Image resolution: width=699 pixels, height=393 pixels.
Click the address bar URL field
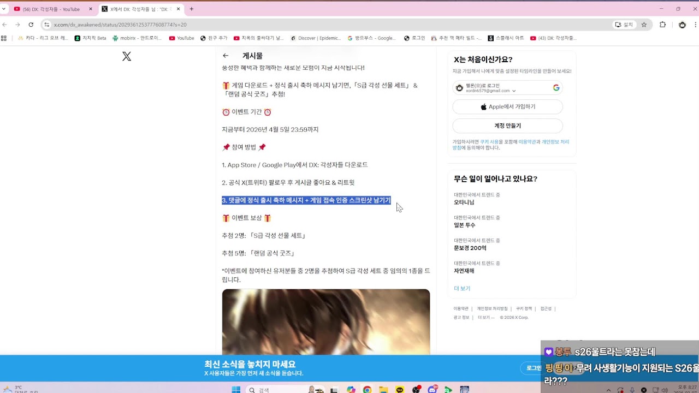[x=328, y=25]
